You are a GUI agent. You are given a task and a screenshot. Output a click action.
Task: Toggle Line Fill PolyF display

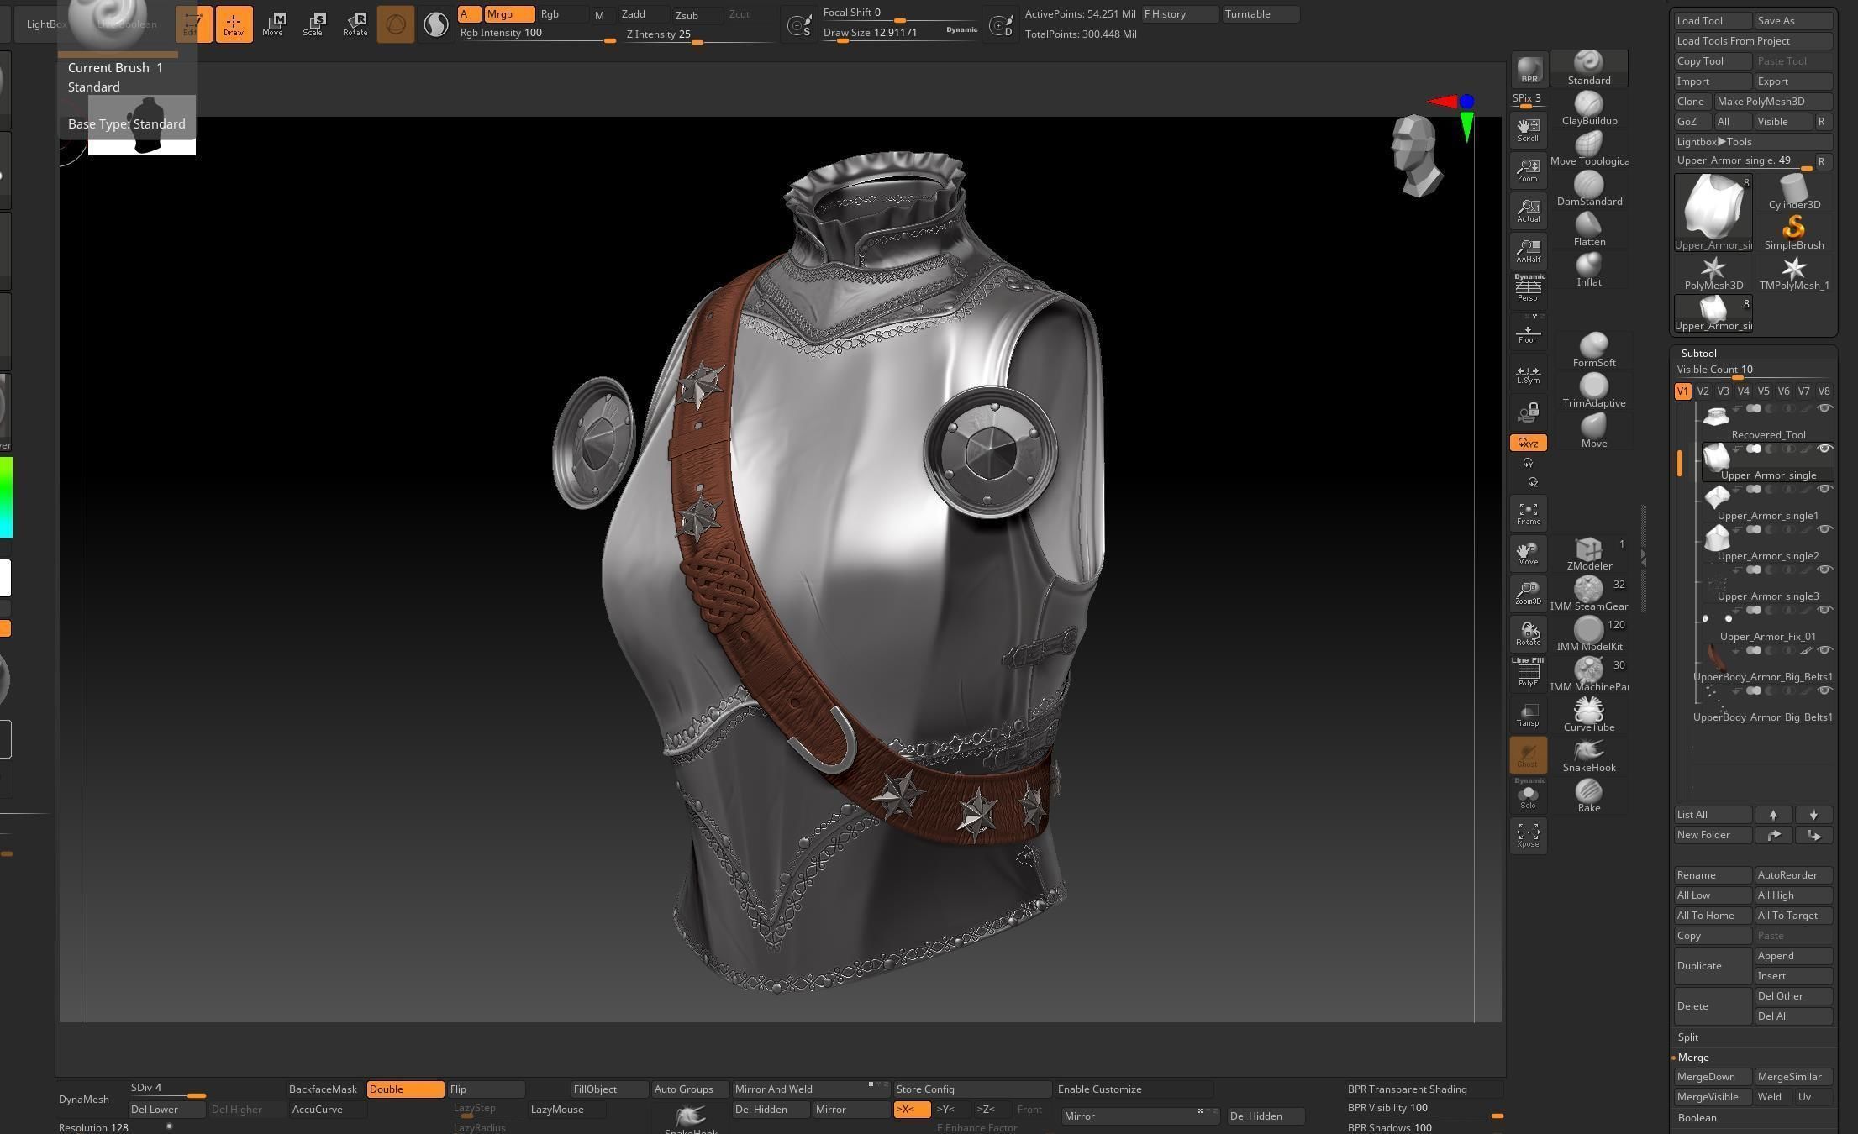pyautogui.click(x=1528, y=673)
